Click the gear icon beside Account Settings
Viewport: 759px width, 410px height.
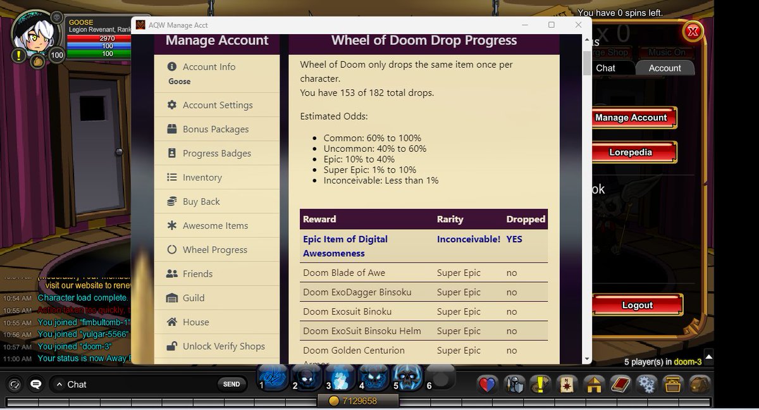pos(171,105)
